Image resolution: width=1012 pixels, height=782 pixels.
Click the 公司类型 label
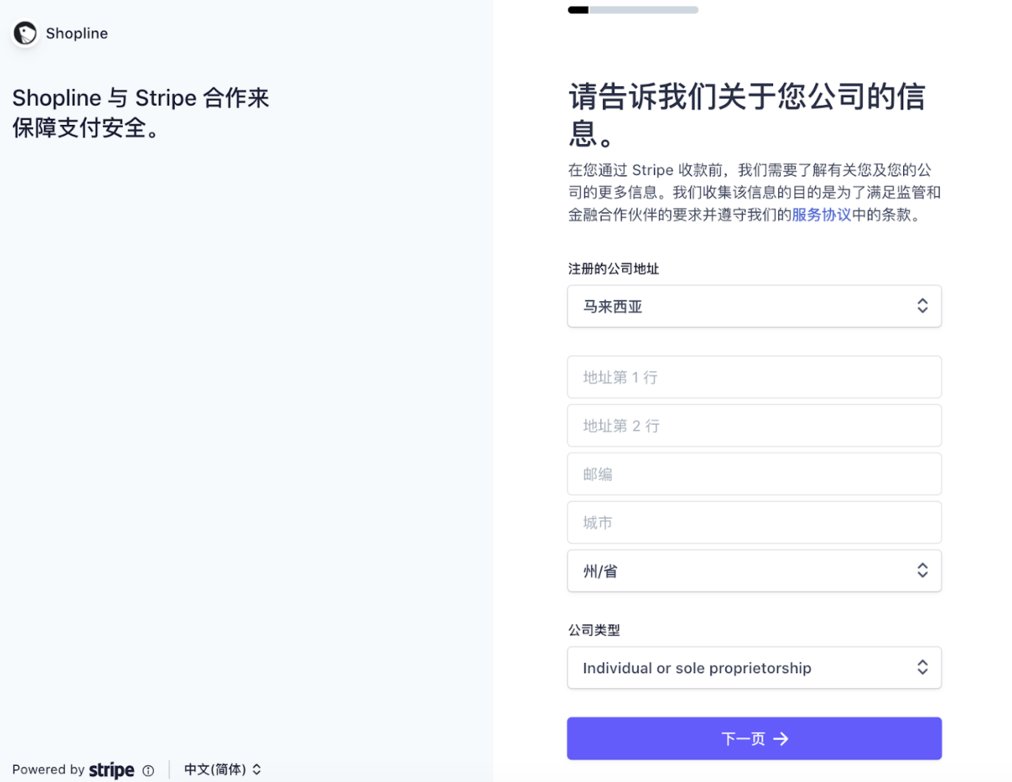[594, 630]
